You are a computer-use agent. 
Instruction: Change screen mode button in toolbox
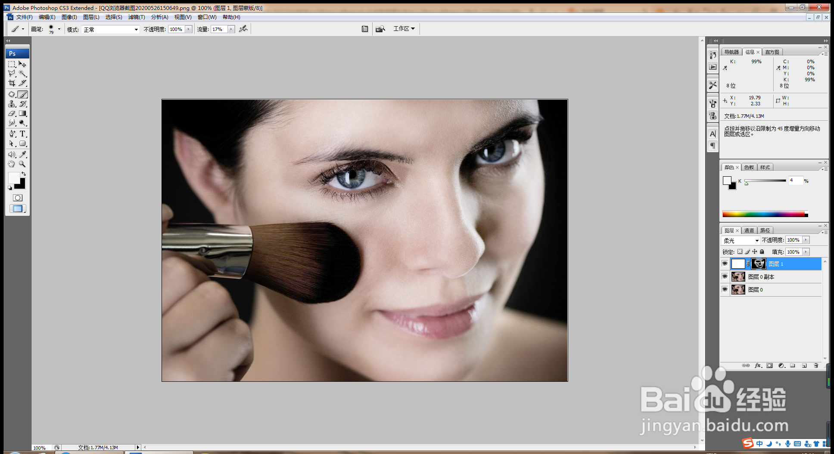(x=17, y=209)
